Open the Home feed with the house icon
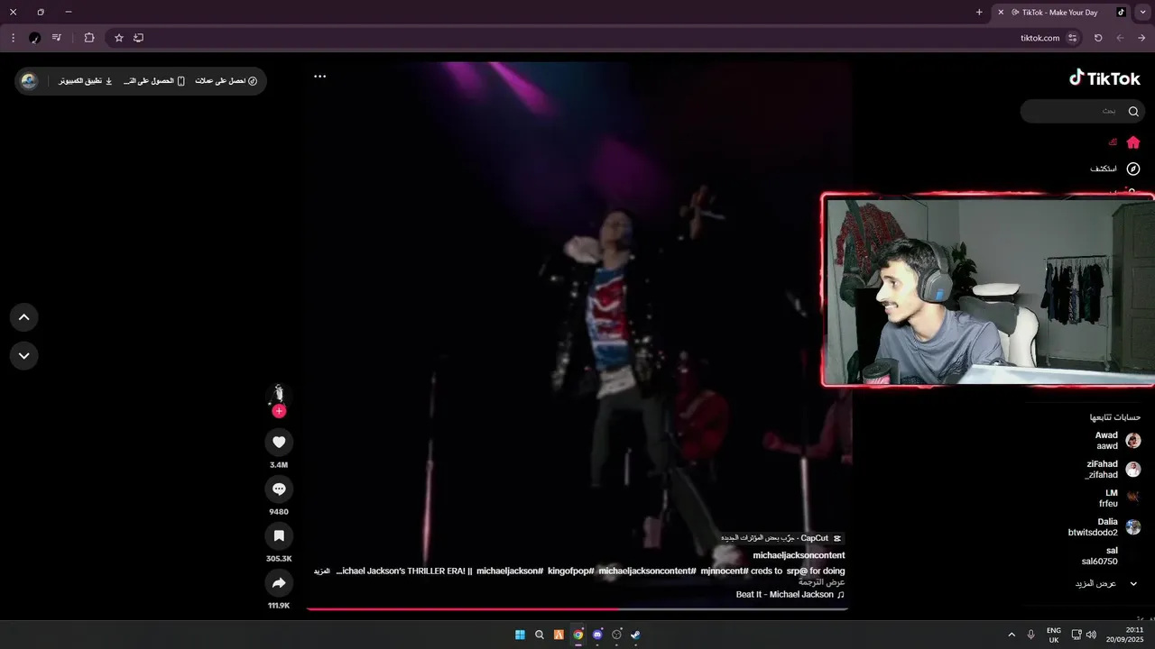 [x=1133, y=142]
